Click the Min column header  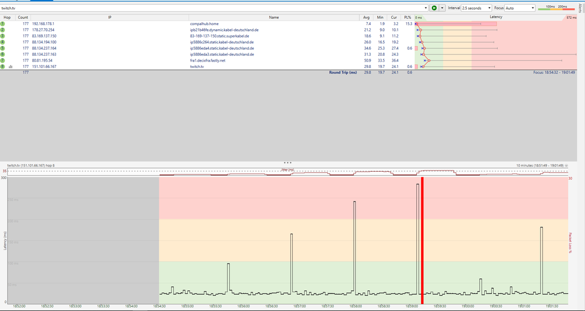(380, 17)
